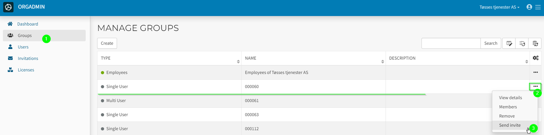Choose Members in the context menu
This screenshot has height=135, width=544.
coord(508,107)
